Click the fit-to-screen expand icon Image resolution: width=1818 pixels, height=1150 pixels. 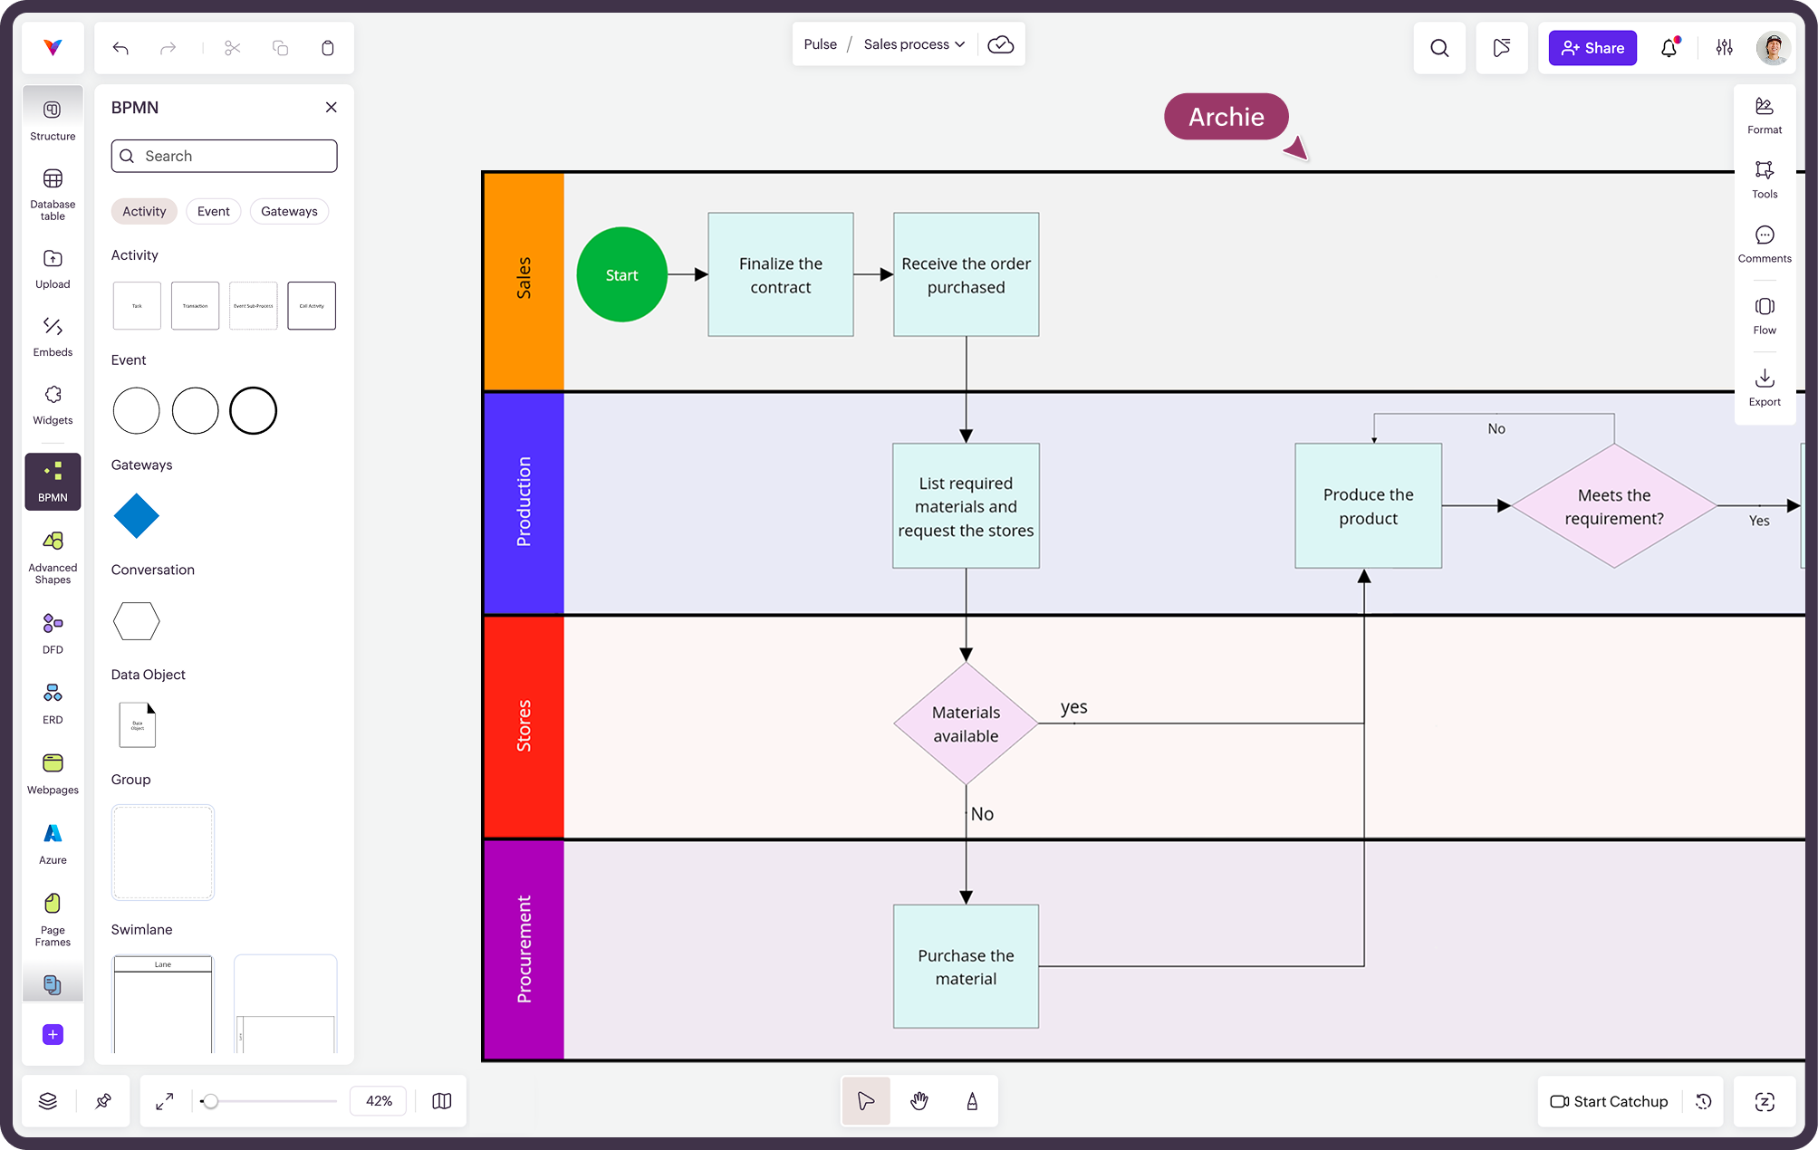click(164, 1101)
